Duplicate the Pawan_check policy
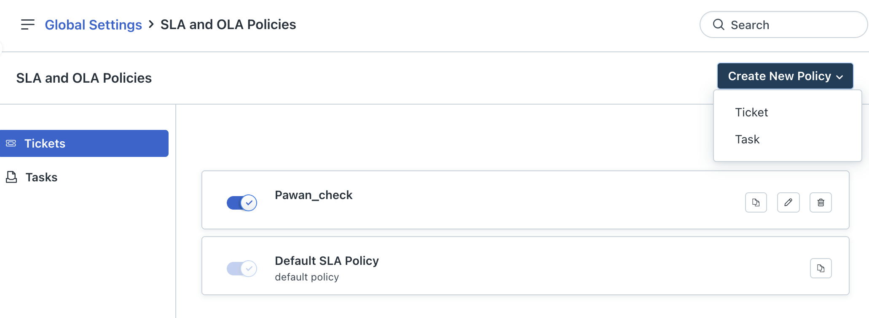 click(x=756, y=202)
